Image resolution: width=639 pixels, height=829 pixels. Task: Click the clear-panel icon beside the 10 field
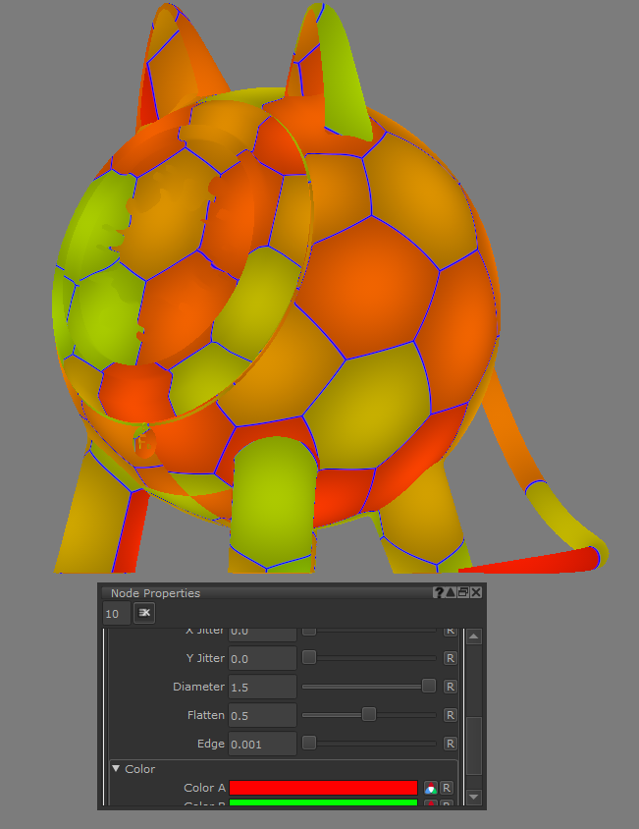click(x=144, y=613)
